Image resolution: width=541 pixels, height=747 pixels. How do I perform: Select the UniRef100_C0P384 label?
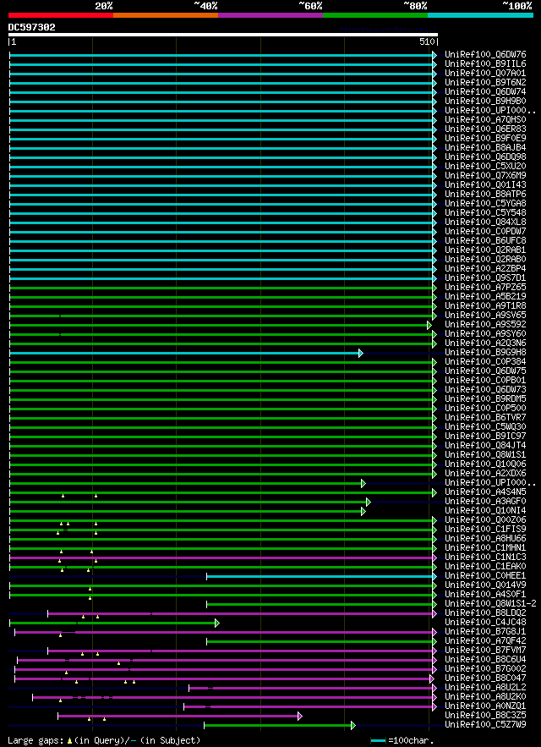click(485, 362)
